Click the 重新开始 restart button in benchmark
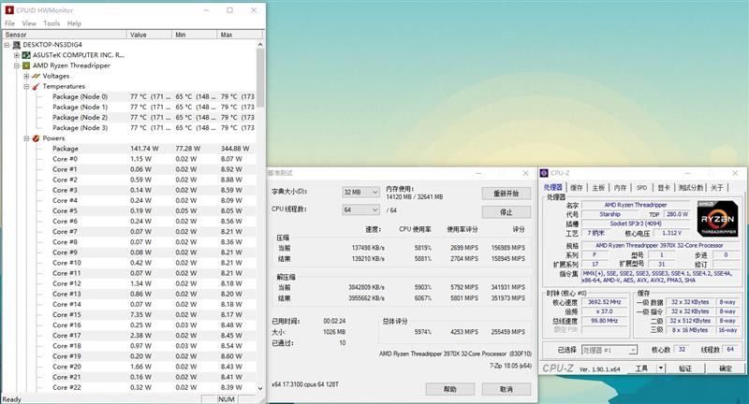 (x=506, y=194)
